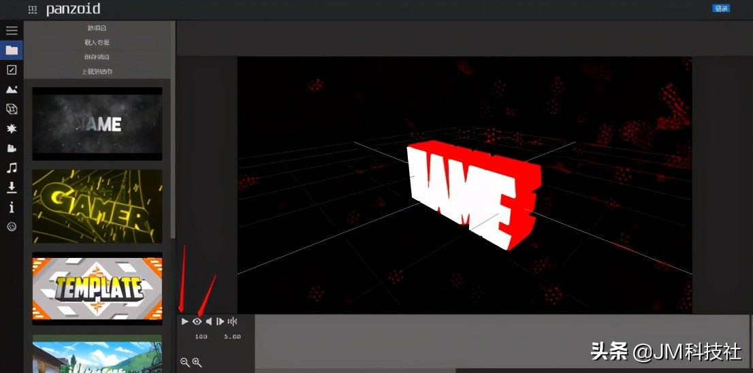Select the folder projects icon in sidebar
Image resolution: width=753 pixels, height=373 pixels.
[x=12, y=50]
